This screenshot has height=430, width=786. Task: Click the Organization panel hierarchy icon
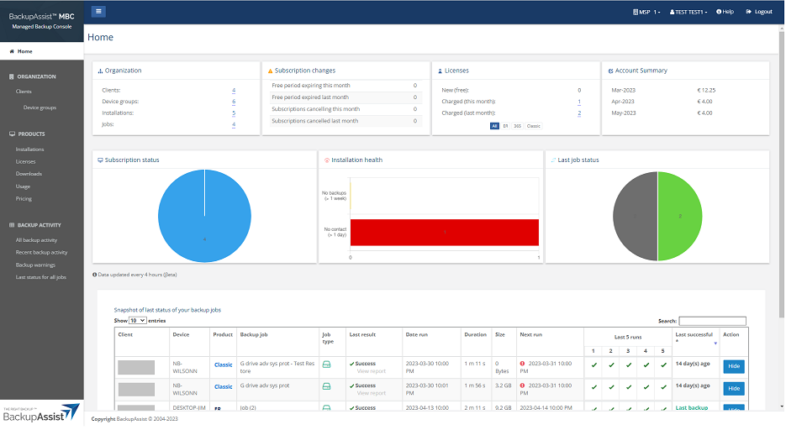tap(100, 71)
